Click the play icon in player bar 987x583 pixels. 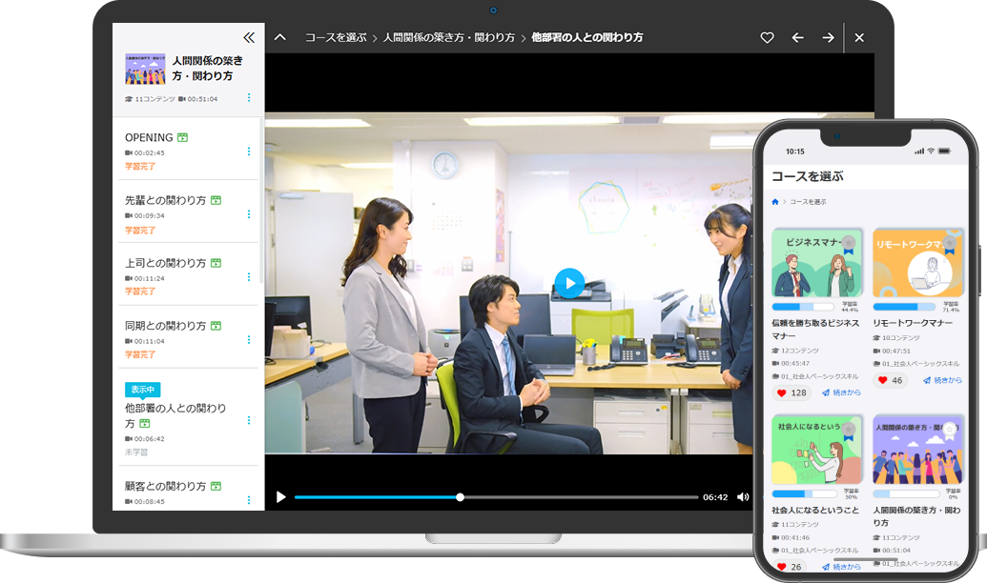tap(280, 496)
